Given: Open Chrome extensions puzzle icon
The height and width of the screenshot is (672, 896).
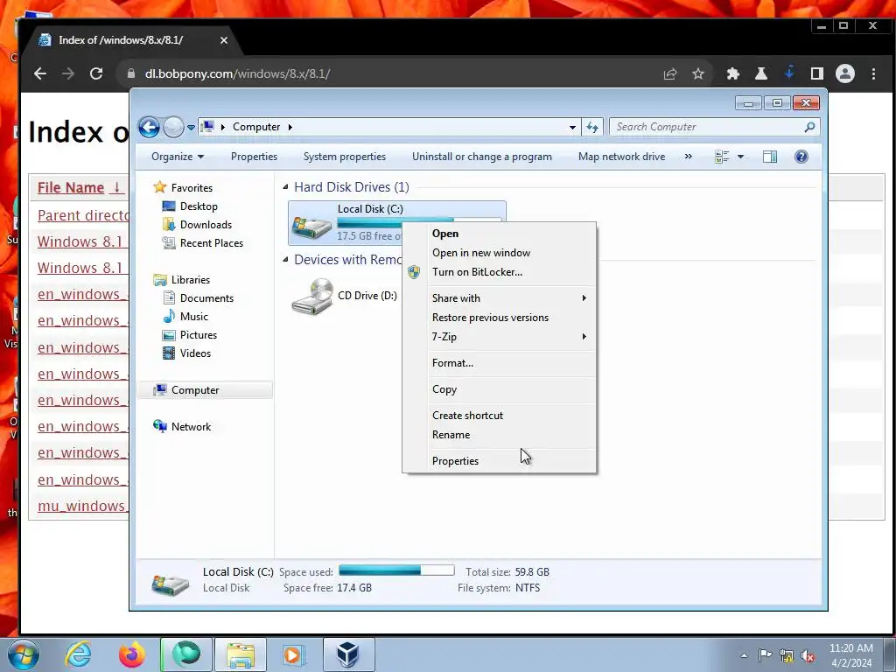Looking at the screenshot, I should point(732,73).
